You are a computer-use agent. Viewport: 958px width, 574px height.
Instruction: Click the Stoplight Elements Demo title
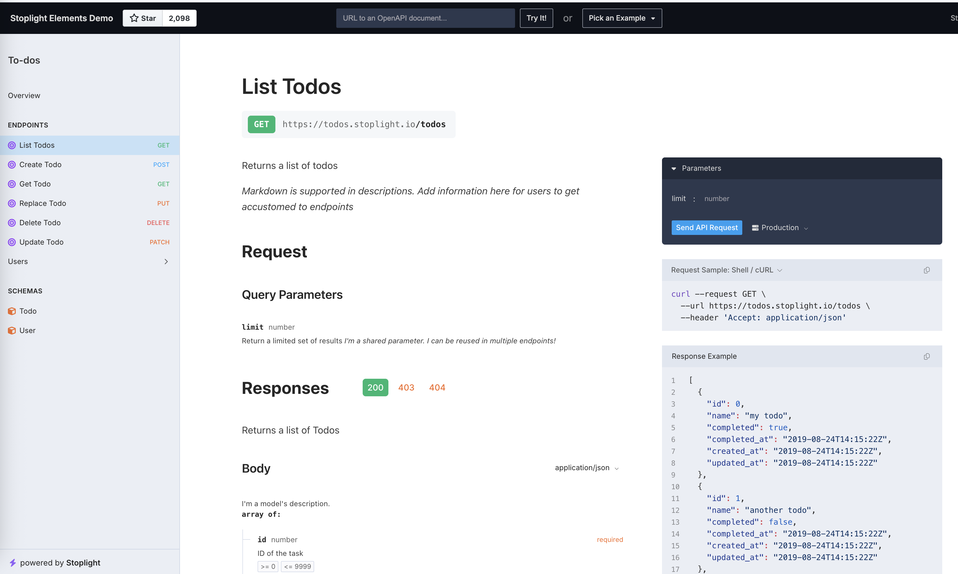62,18
